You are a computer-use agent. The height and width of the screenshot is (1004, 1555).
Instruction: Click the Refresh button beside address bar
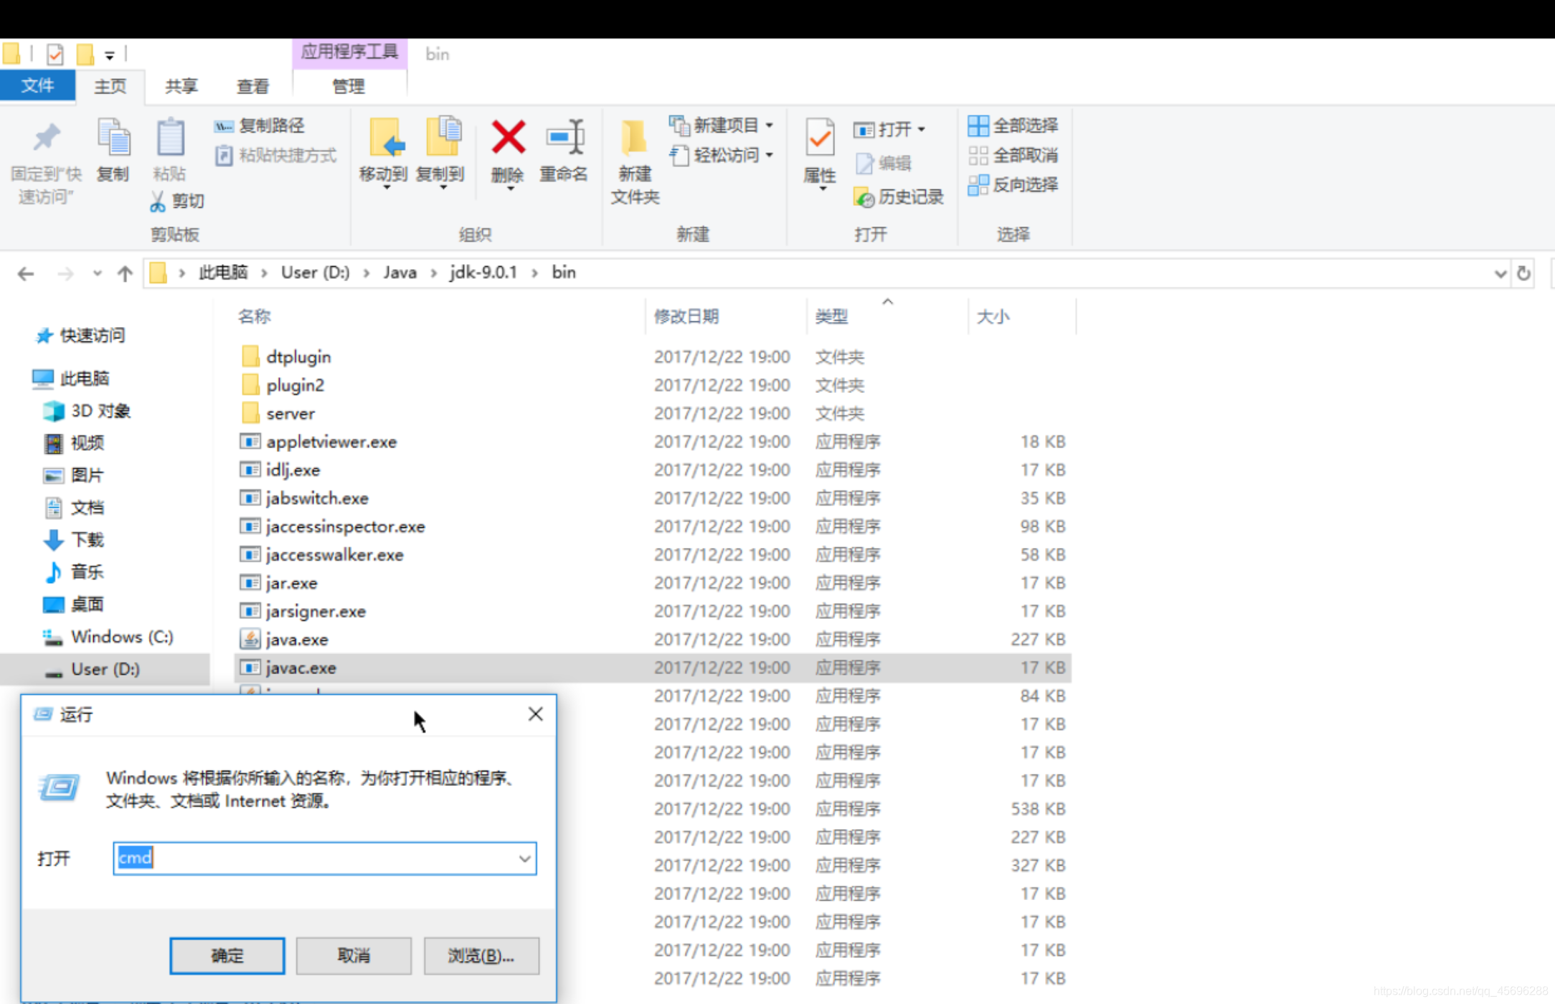click(1523, 274)
